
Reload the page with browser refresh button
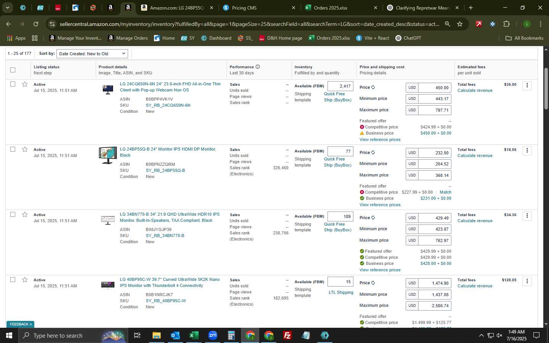point(36,24)
